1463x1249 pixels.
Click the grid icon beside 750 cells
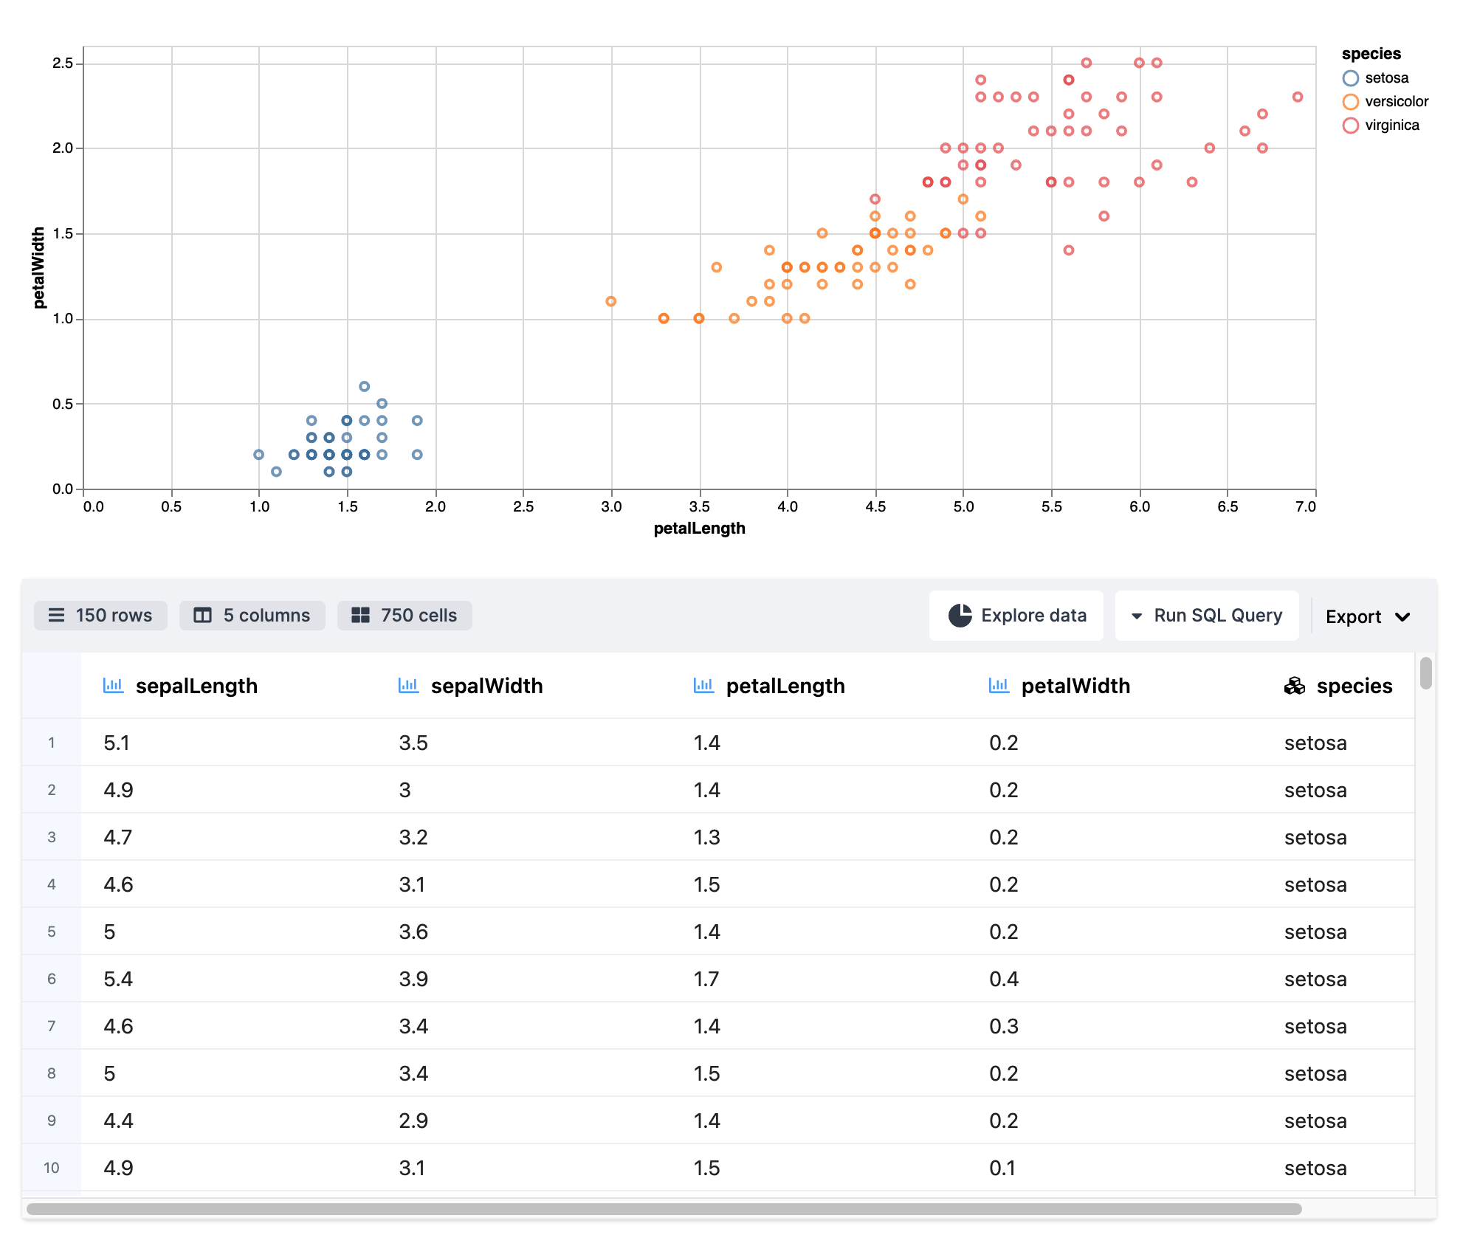[x=360, y=616]
